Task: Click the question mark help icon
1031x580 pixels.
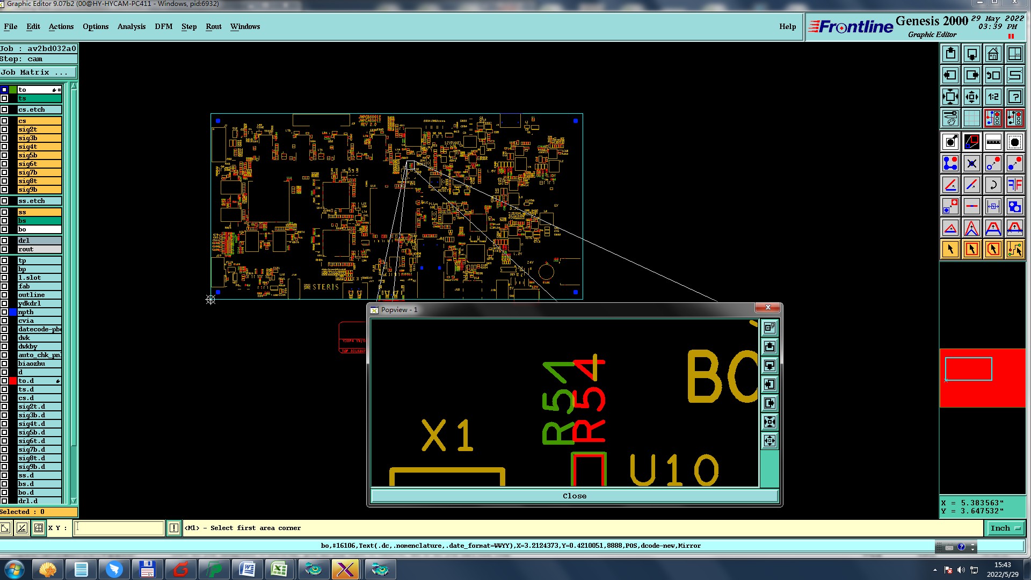Action: click(x=1014, y=97)
